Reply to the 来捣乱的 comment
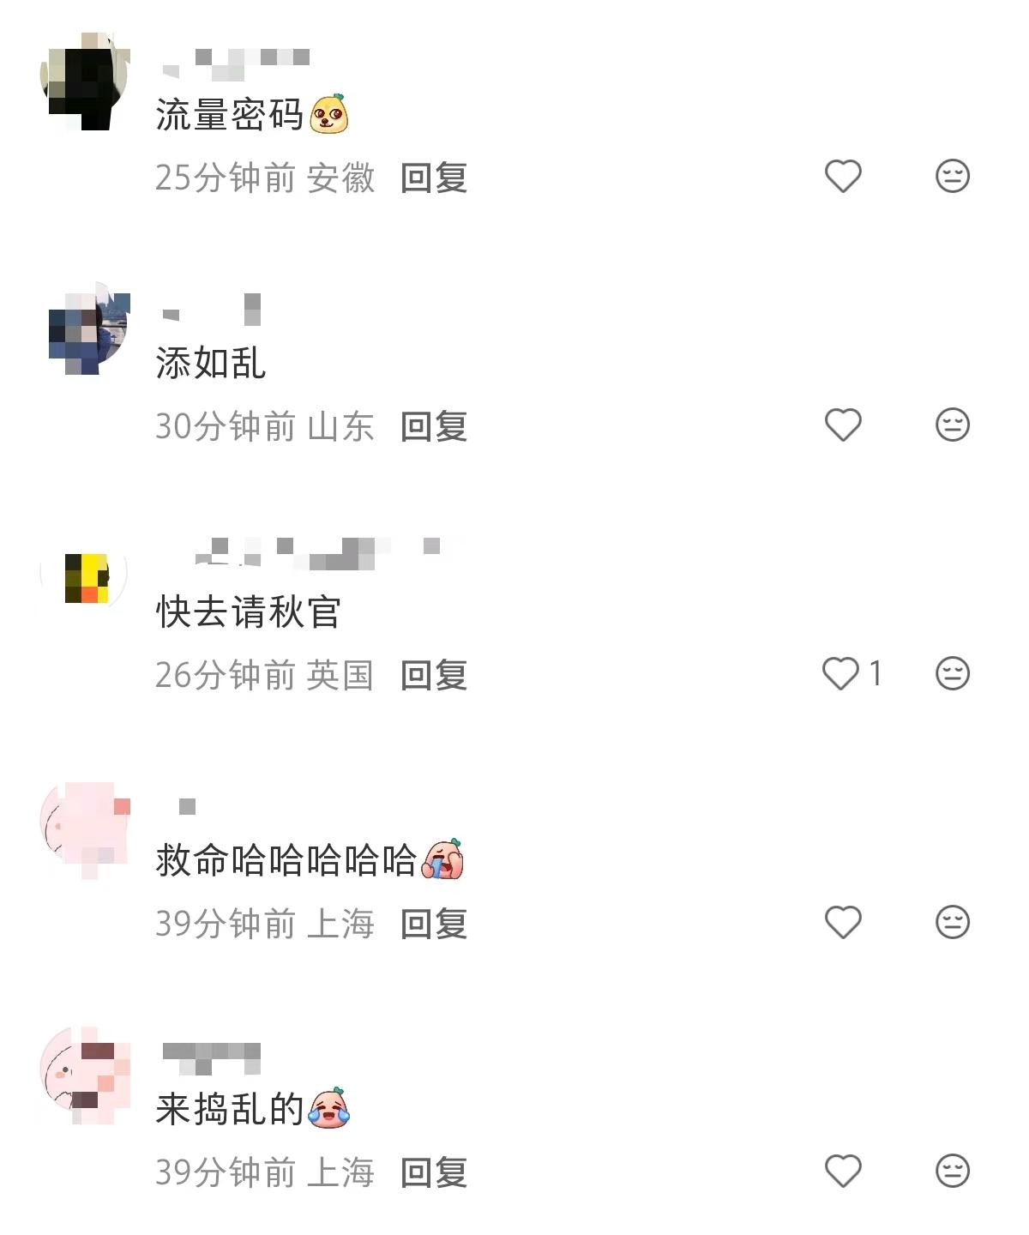The width and height of the screenshot is (1029, 1235). pyautogui.click(x=434, y=1173)
